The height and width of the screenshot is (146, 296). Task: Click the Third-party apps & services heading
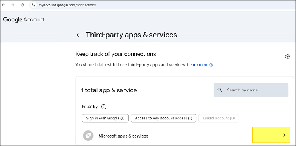pyautogui.click(x=131, y=35)
